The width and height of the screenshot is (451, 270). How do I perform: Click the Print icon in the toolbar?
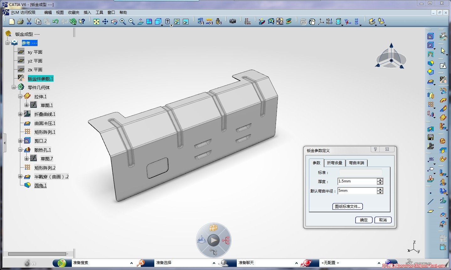tap(20, 22)
